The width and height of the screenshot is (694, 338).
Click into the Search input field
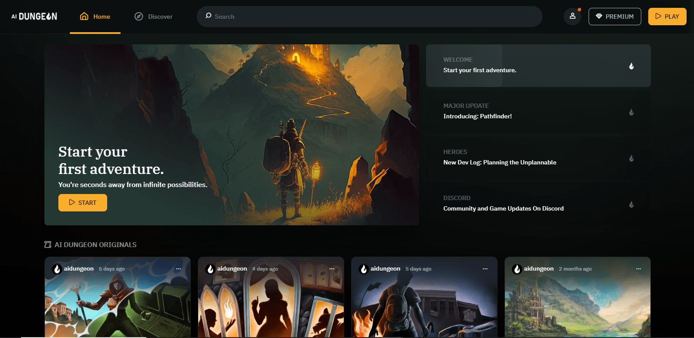369,17
